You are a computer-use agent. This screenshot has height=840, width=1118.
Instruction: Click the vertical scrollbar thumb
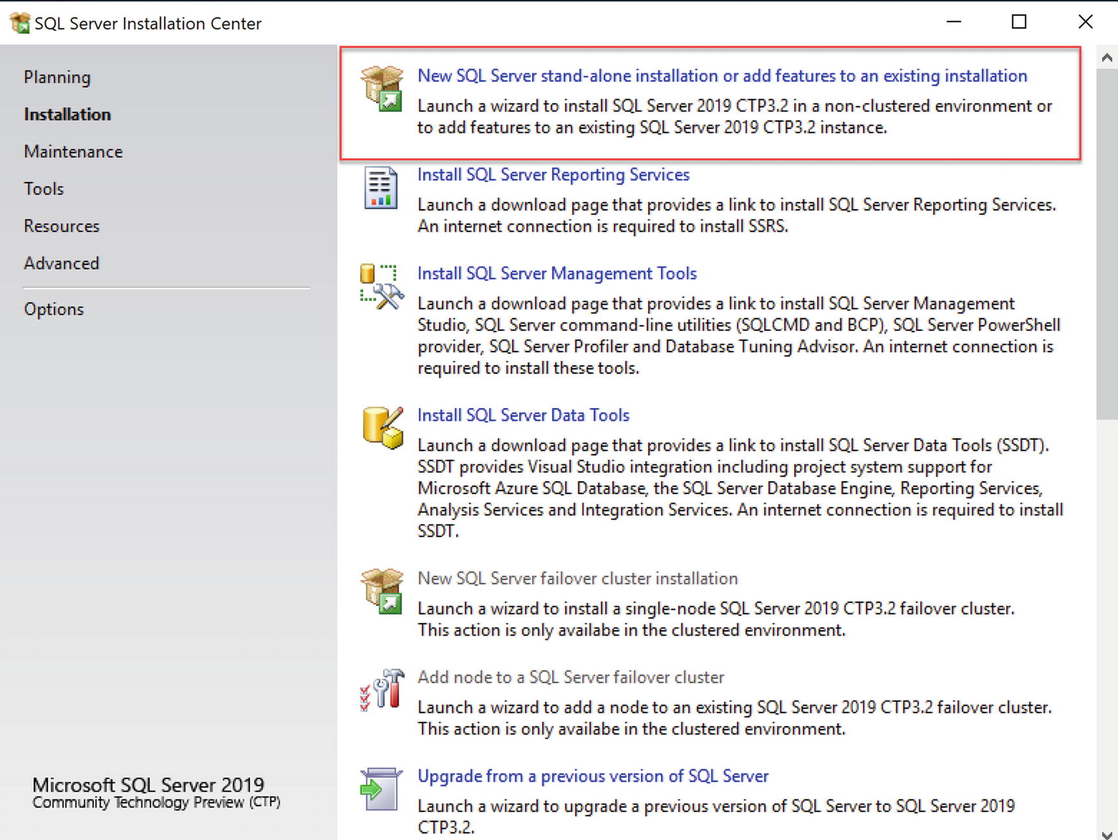tap(1107, 244)
